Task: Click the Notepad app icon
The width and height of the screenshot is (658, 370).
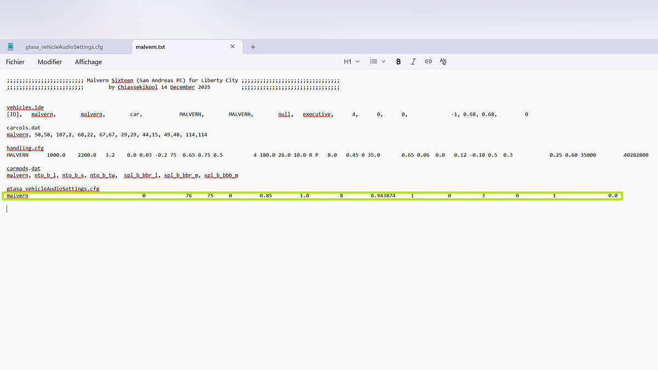Action: [x=10, y=47]
